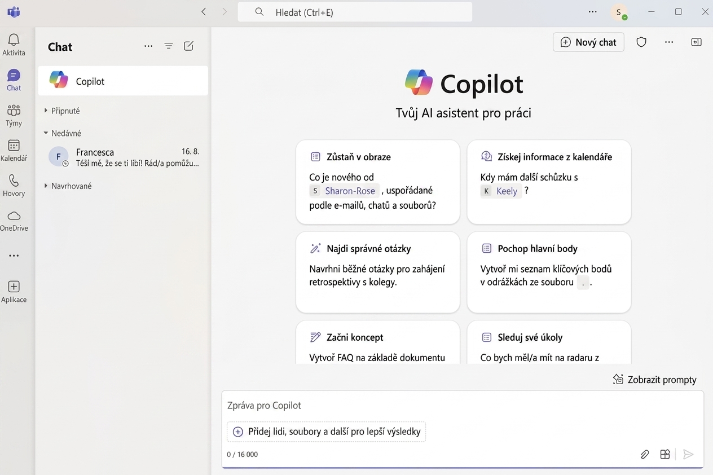Start a new chat via compose icon

(x=189, y=46)
